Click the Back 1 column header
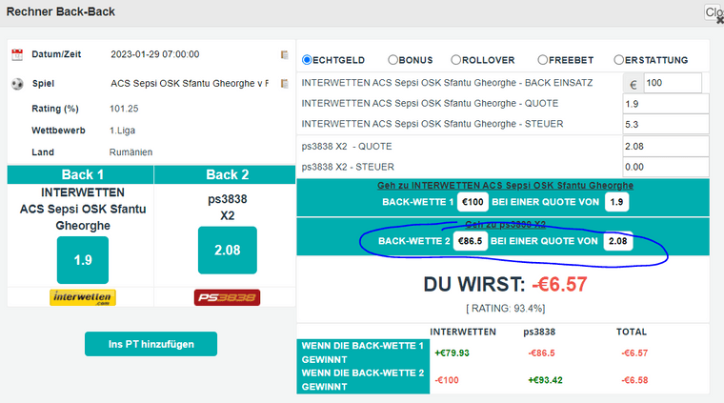The image size is (724, 403). click(81, 174)
